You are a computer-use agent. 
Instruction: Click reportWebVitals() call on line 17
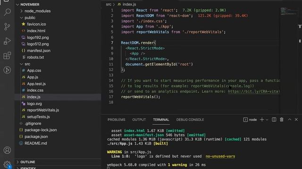(x=141, y=97)
